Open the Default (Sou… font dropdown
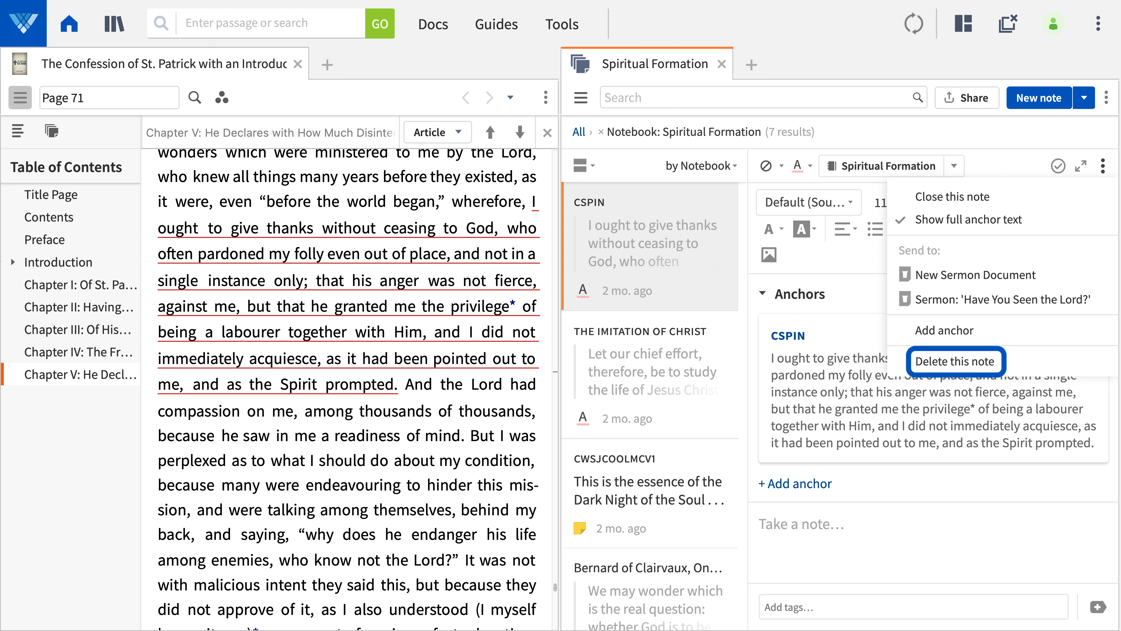 [809, 202]
